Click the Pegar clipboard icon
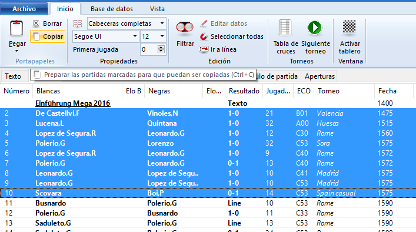The width and height of the screenshot is (416, 232). [x=16, y=28]
